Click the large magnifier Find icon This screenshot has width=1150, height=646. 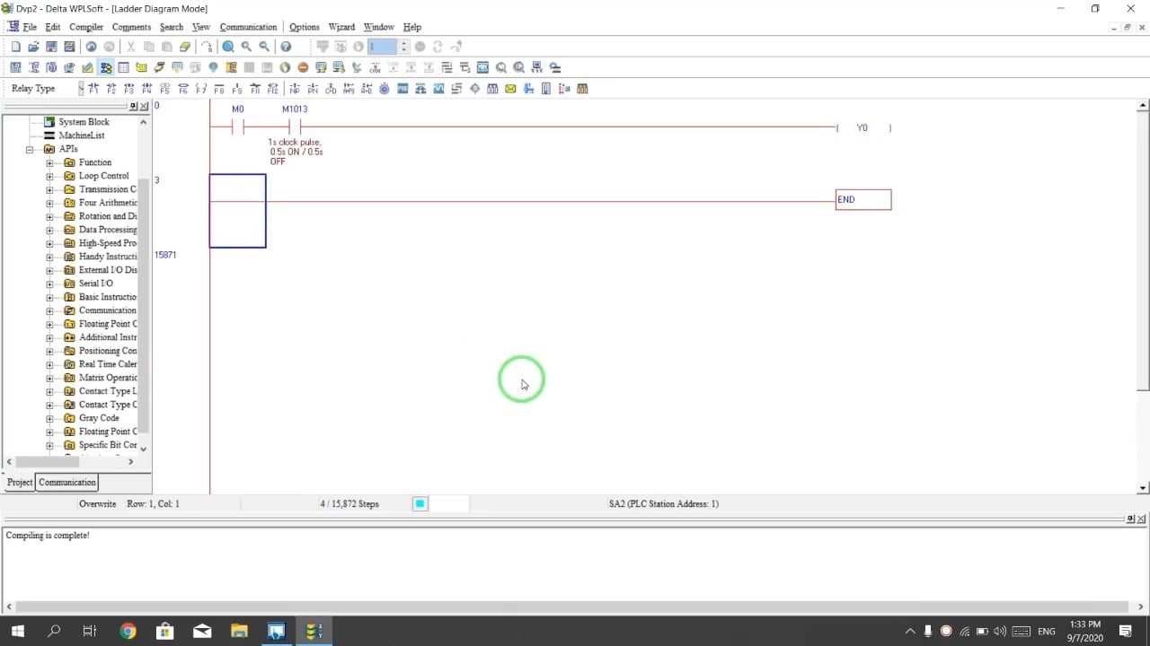tap(228, 47)
